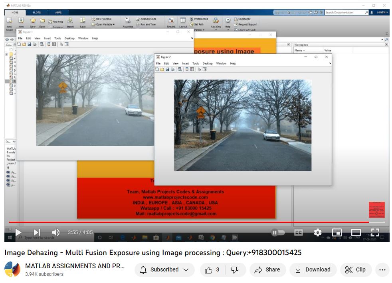Click in Search Documentation field
392x283 pixels.
pos(346,12)
